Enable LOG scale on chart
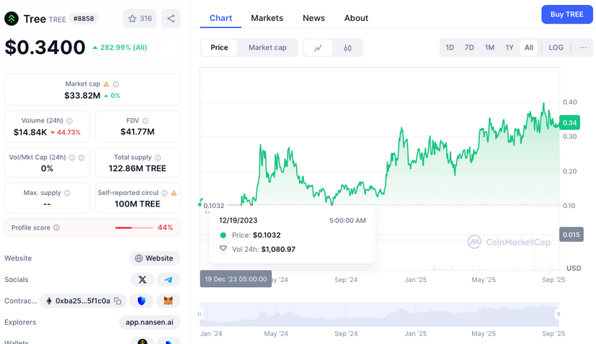 556,47
